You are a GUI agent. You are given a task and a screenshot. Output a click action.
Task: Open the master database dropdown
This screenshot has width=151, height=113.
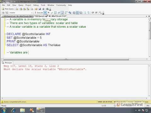[x=32, y=13]
